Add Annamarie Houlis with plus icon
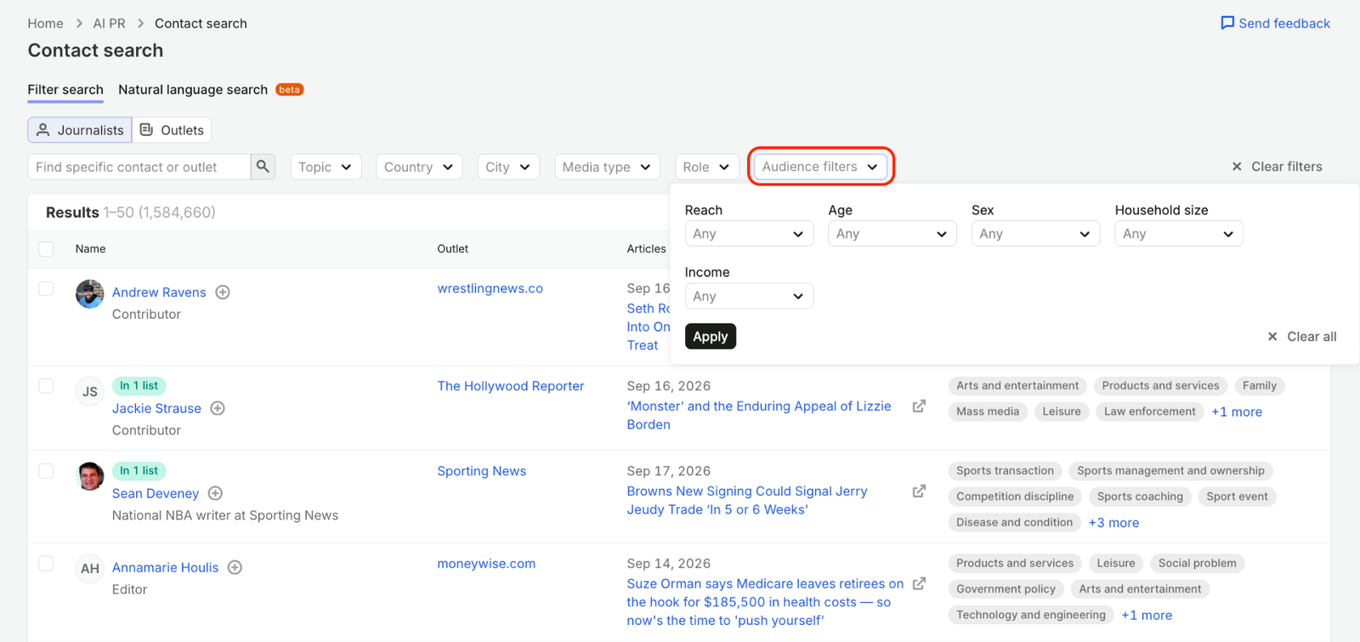This screenshot has height=642, width=1360. (x=235, y=567)
